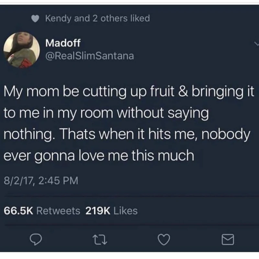Click the reply speech bubble icon

click(36, 240)
